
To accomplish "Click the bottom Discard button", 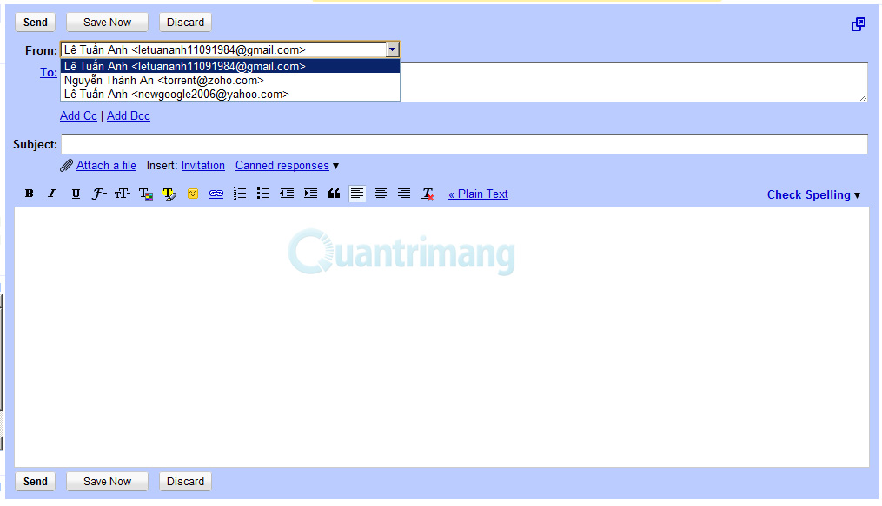I will coord(186,482).
